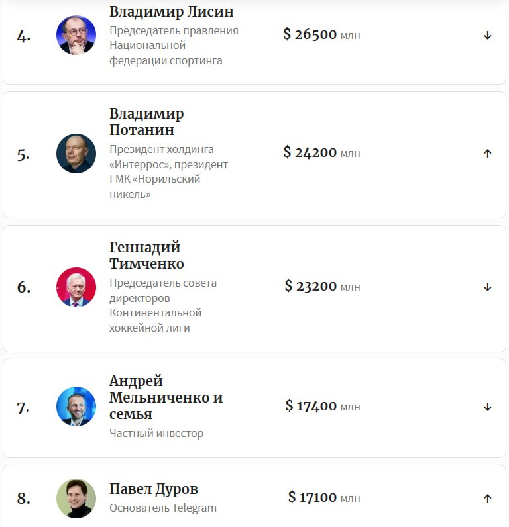Click the up arrow beside Павел Дуров
The image size is (509, 527).
click(488, 498)
